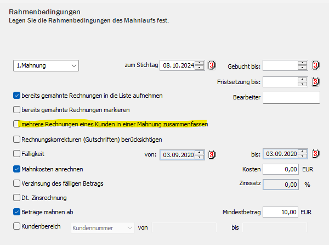The height and width of the screenshot is (245, 329).
Task: Open the 1.Mahnung dropdown
Action: pyautogui.click(x=46, y=66)
